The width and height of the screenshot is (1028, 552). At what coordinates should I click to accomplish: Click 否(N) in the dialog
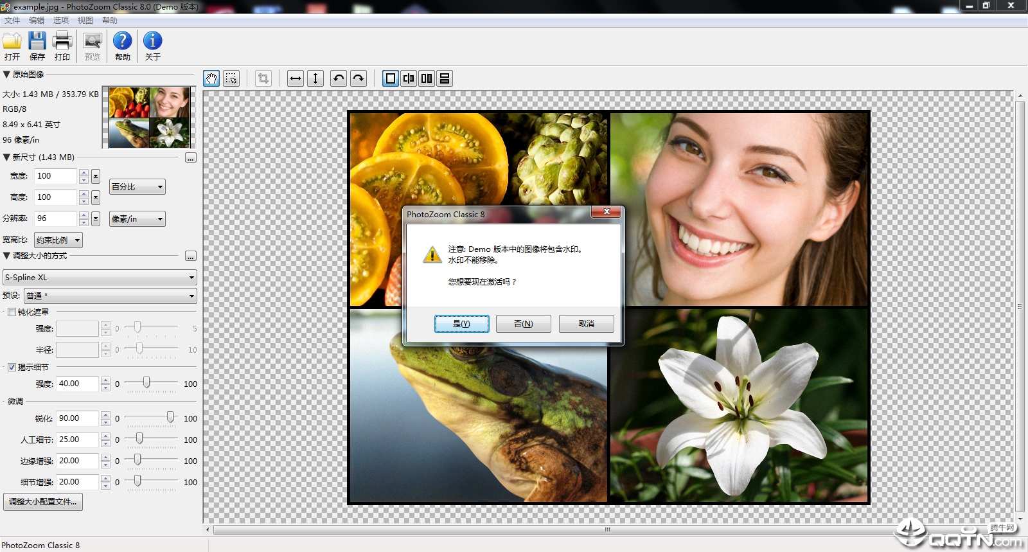pyautogui.click(x=524, y=324)
